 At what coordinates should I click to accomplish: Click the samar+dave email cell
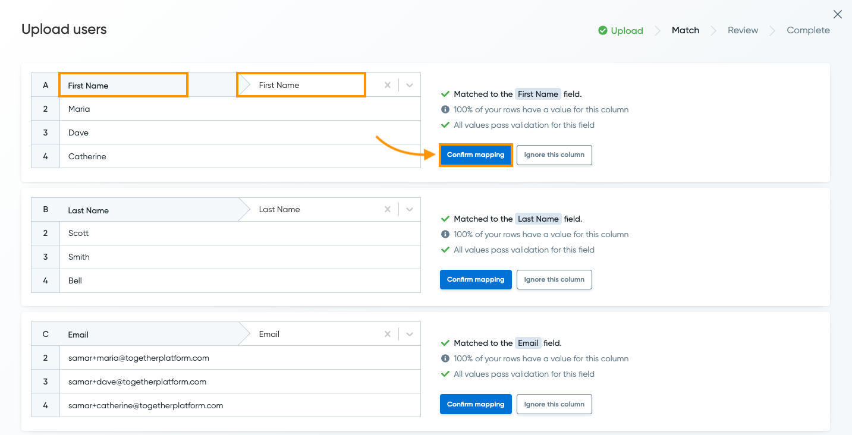(240, 382)
